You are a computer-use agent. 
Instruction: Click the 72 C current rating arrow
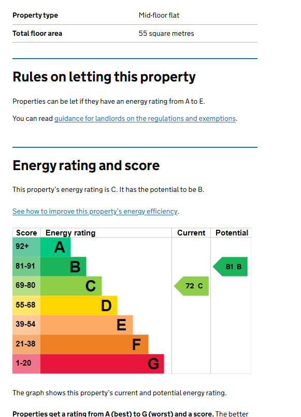click(191, 286)
